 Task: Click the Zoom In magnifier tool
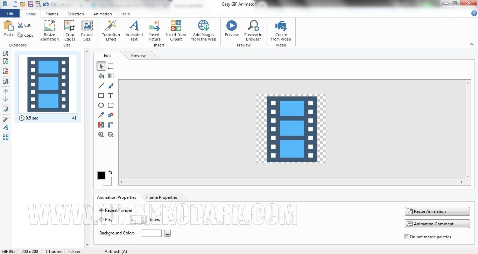pyautogui.click(x=101, y=135)
